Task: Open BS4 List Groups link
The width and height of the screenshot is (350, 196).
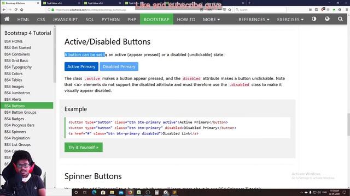Action: (17, 144)
